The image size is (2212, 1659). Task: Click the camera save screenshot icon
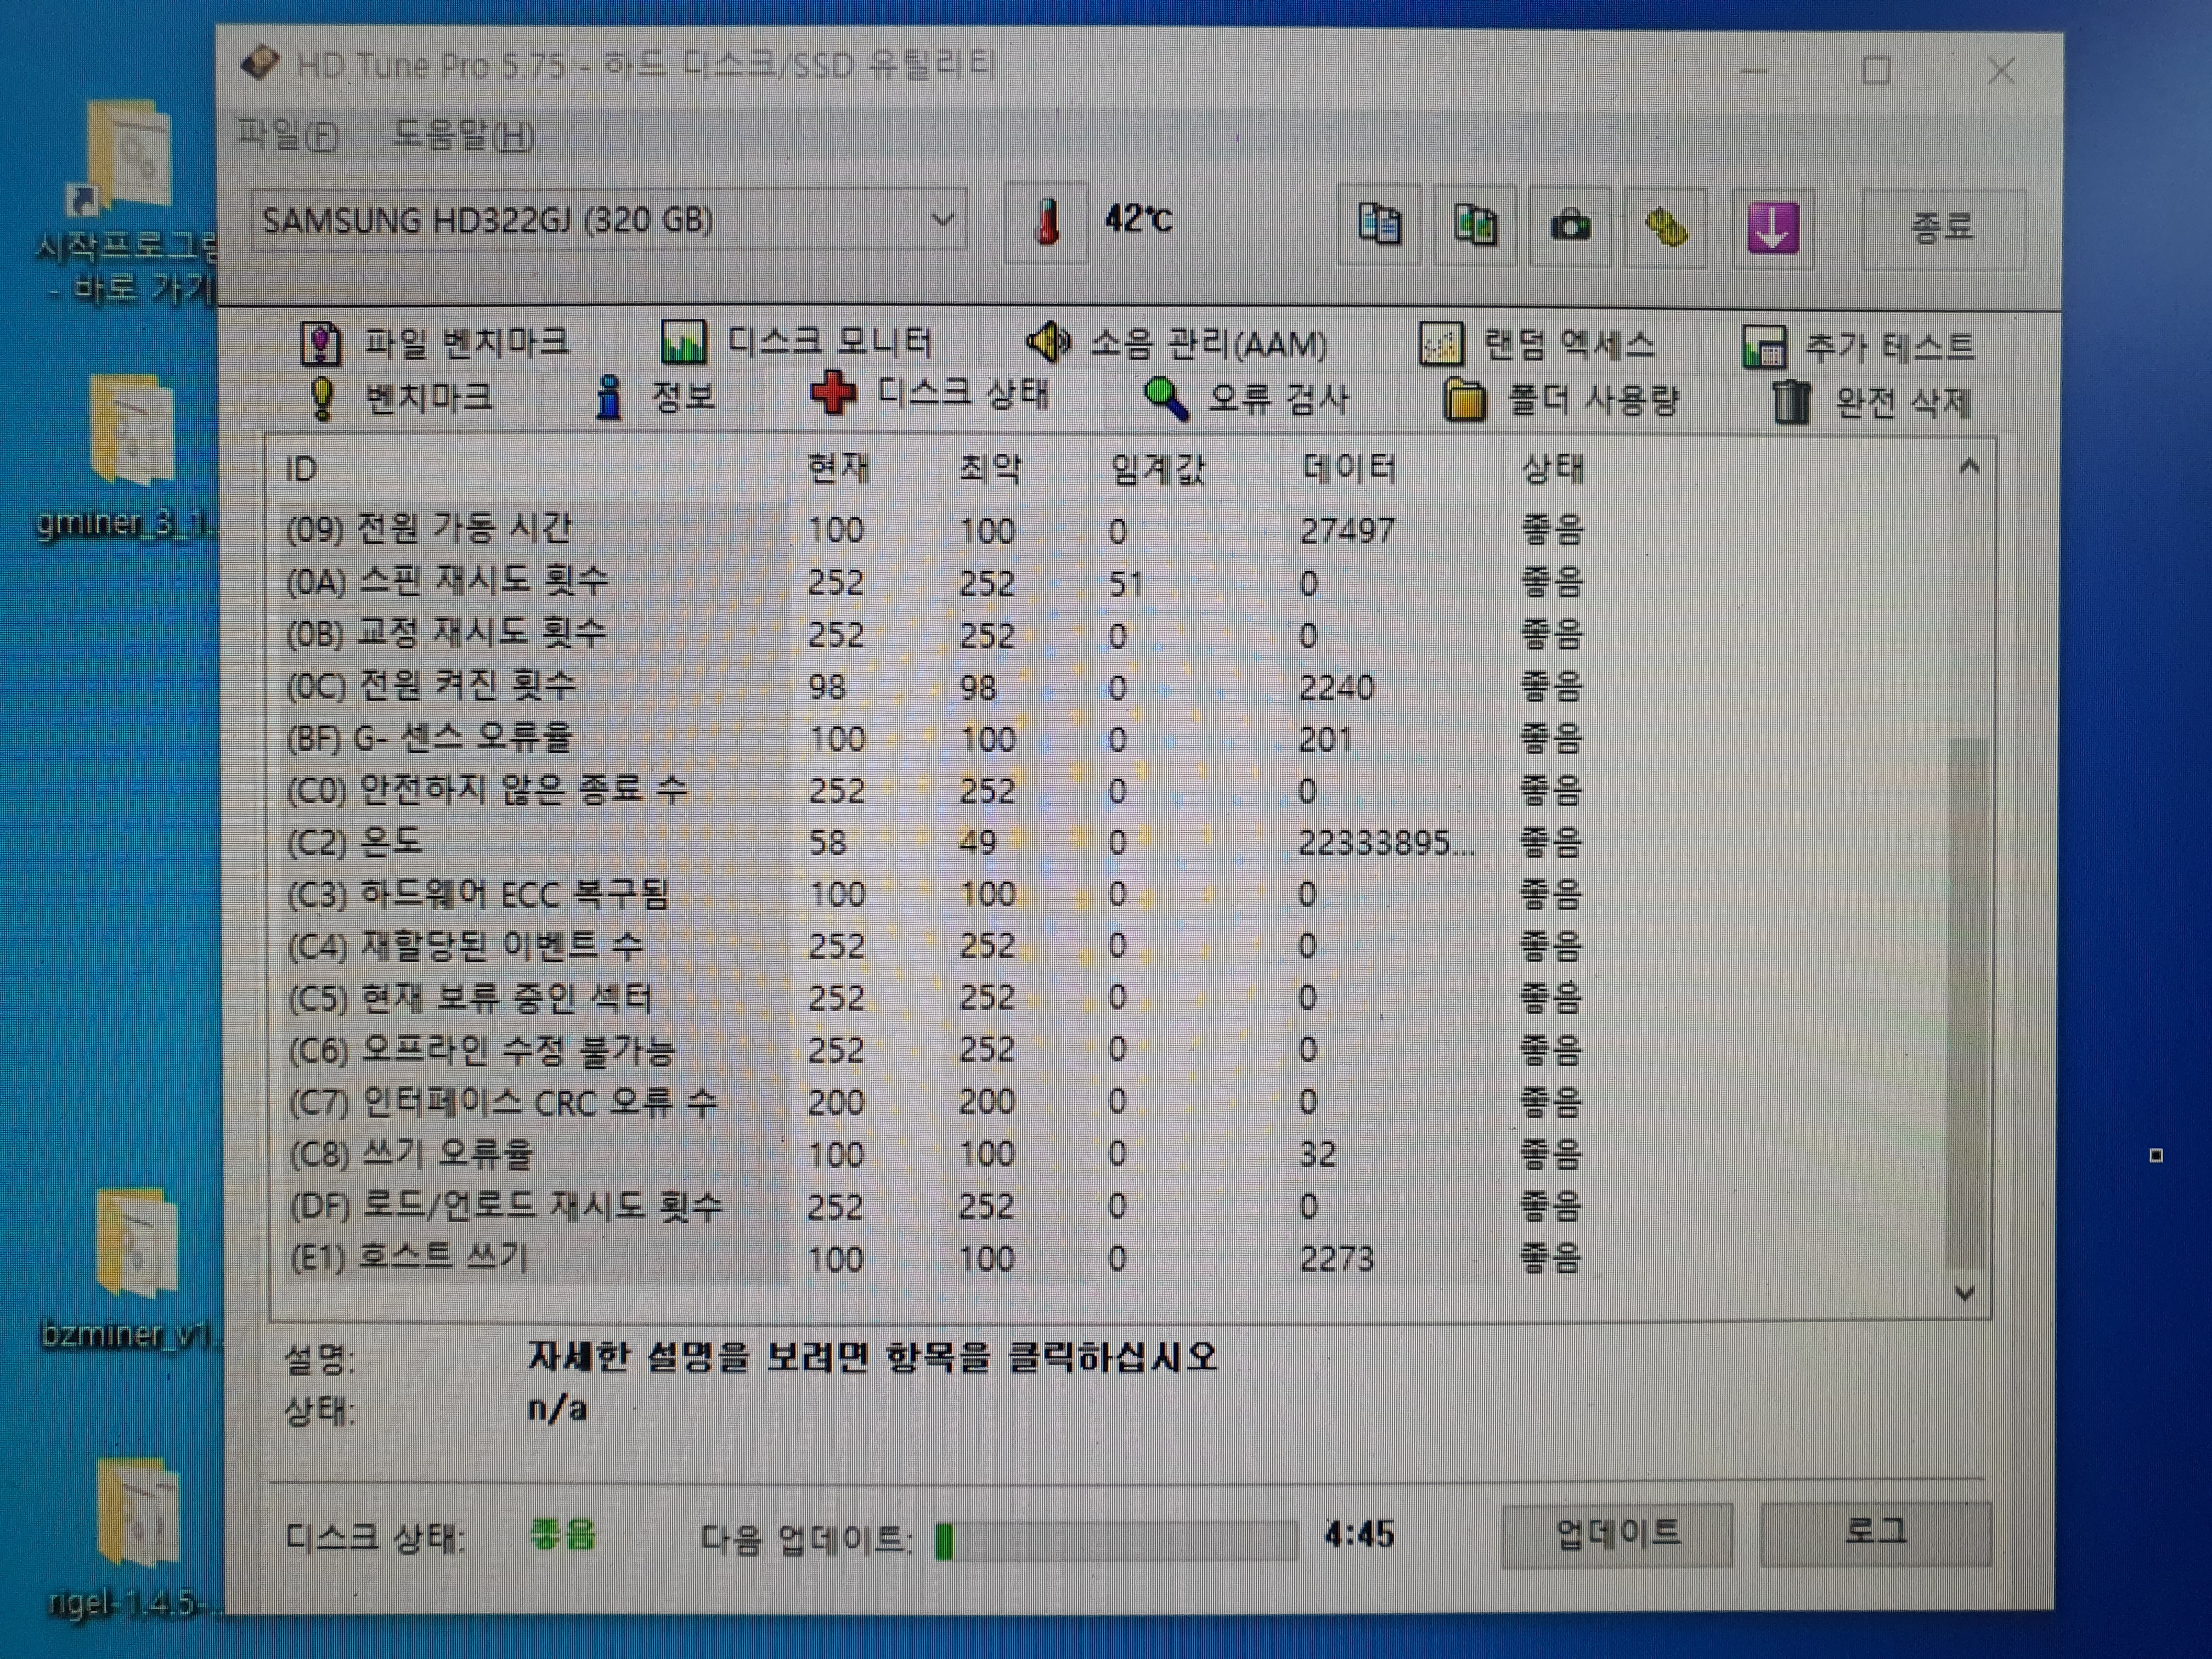(1570, 226)
